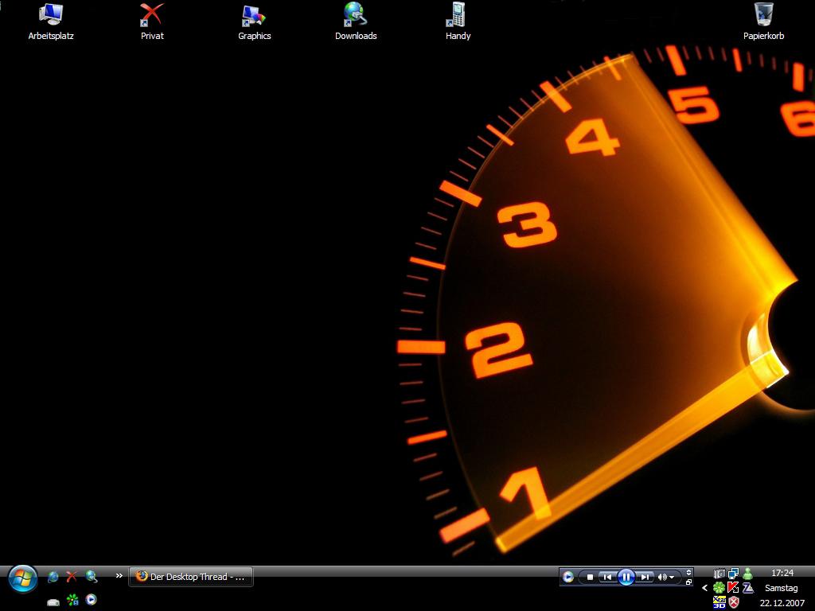Switch to the Der Desktop Thread Firefox window

point(191,577)
